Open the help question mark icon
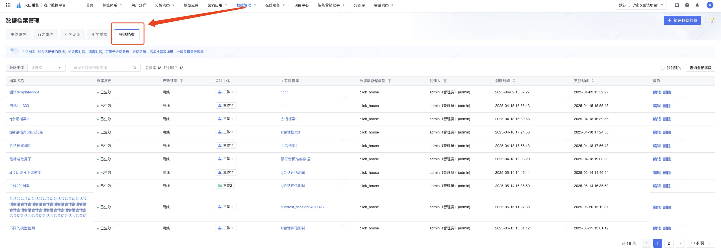 click(687, 5)
